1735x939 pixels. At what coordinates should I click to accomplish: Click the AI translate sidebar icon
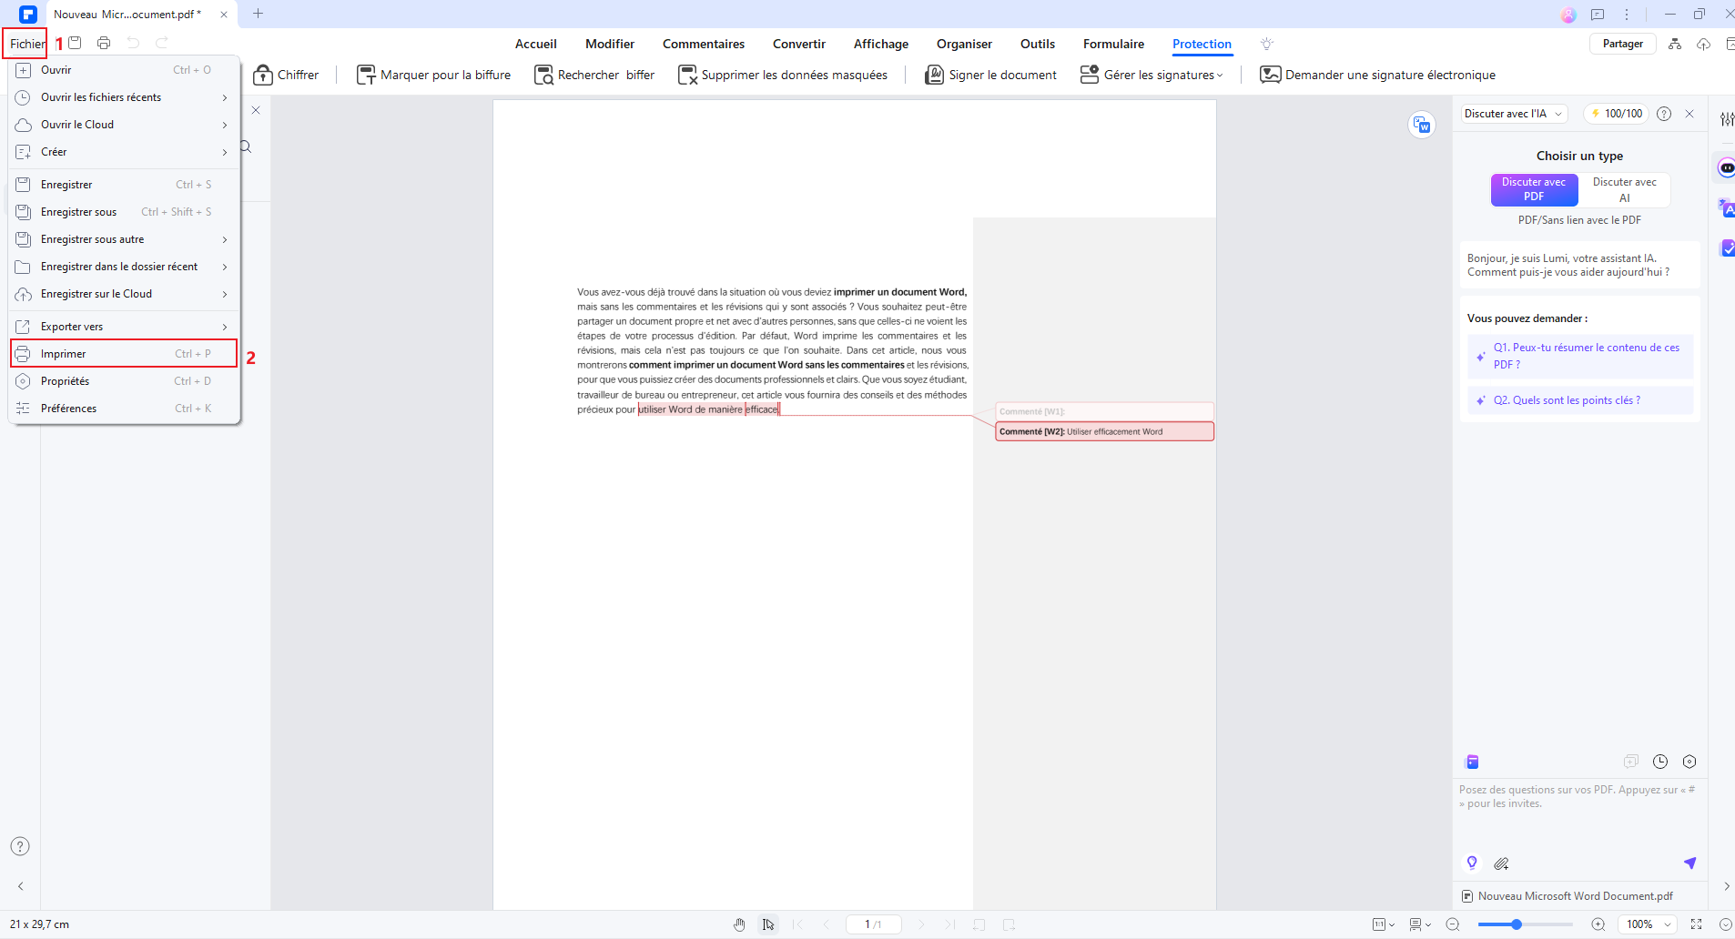click(1726, 208)
